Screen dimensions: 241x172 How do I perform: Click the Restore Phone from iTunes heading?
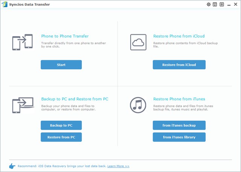[179, 99]
